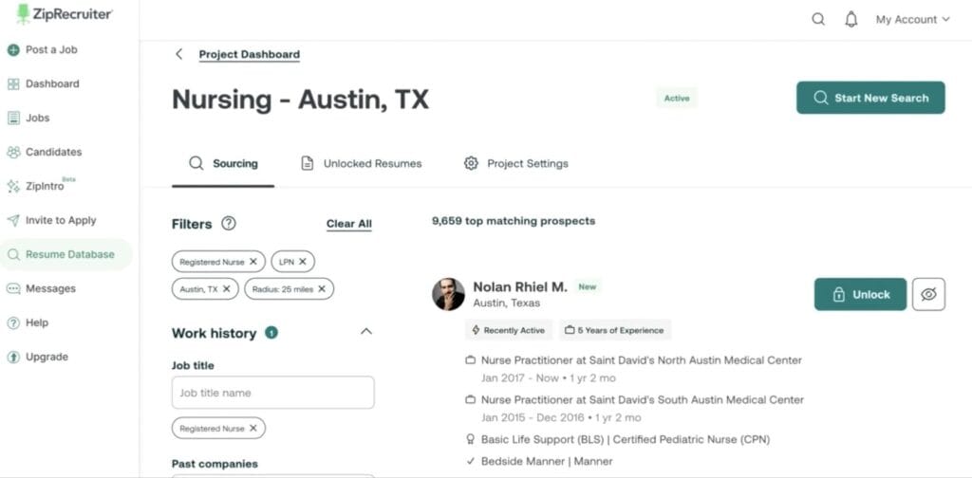Screen dimensions: 972x478
Task: Go back using the left chevron arrow
Action: 179,54
